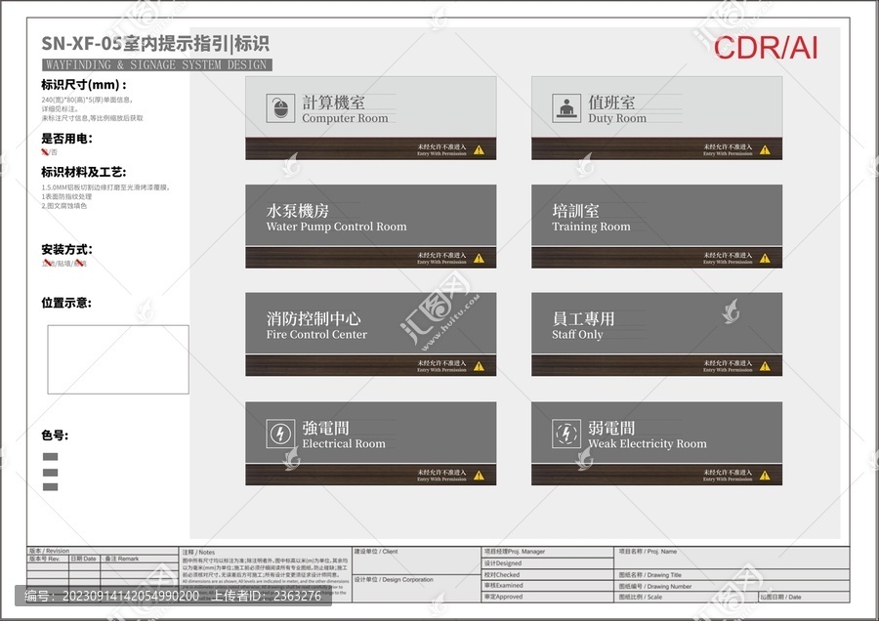Viewport: 879px width, 621px height.
Task: Click the '图纸名称 / Drawing Title' cell
Action: coord(732,575)
